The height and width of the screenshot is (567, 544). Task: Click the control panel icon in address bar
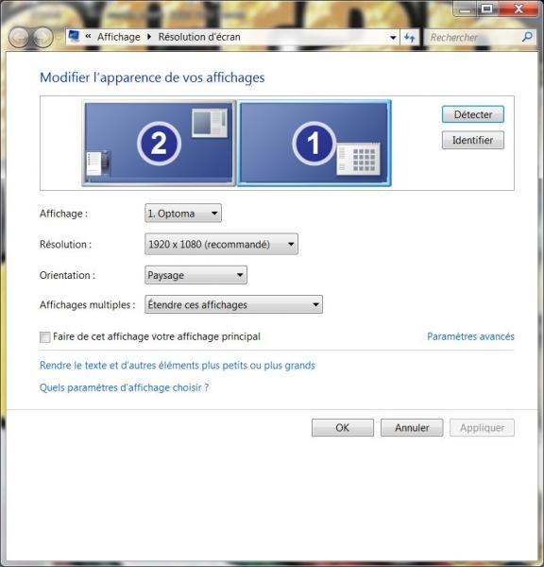pyautogui.click(x=74, y=37)
